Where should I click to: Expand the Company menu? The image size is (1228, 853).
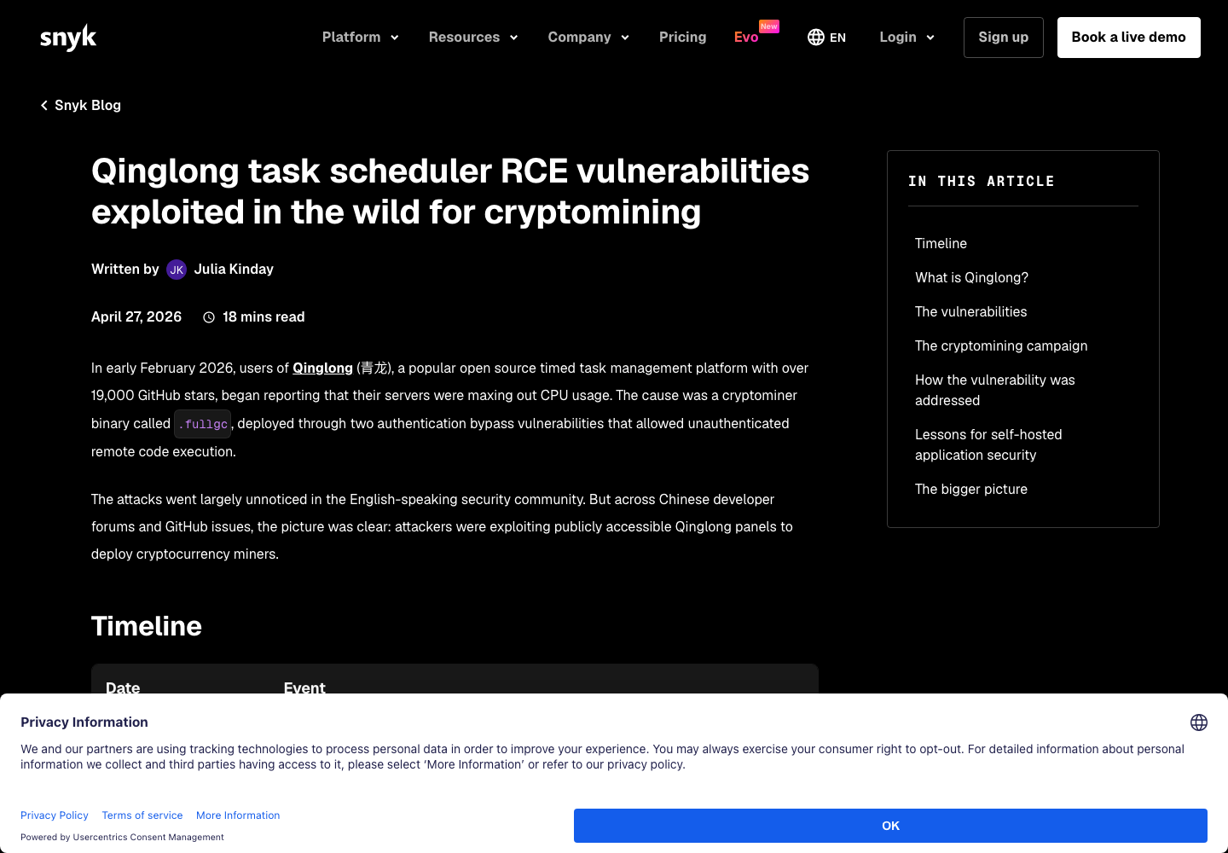pos(588,38)
